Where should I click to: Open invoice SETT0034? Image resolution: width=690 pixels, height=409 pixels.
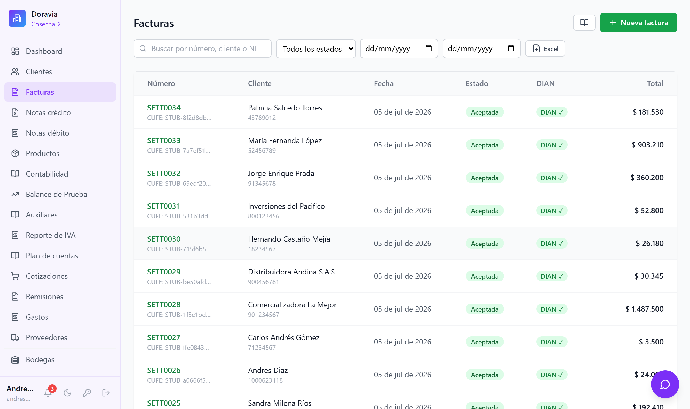coord(164,108)
